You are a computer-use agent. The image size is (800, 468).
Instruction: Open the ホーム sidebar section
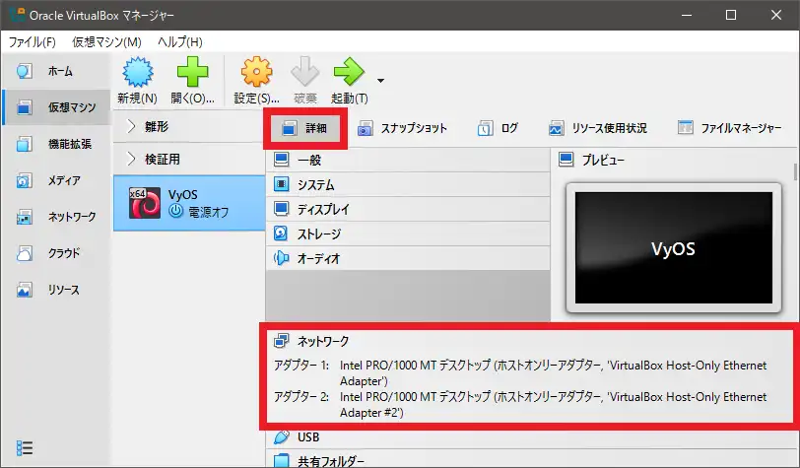55,71
